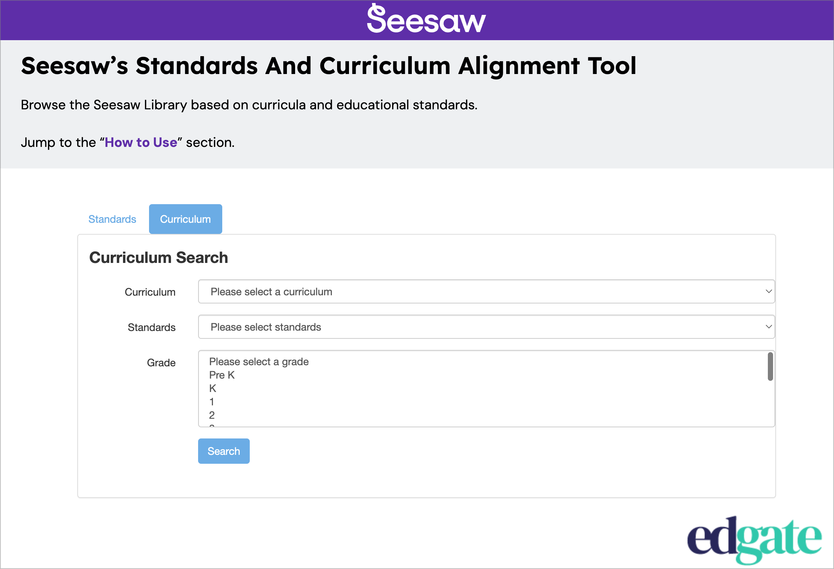
Task: Open the 'Please select a curriculum' field
Action: pos(483,292)
